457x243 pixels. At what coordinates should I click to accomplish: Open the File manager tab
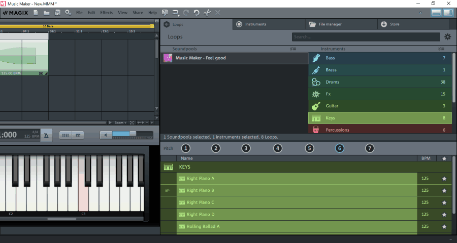341,24
